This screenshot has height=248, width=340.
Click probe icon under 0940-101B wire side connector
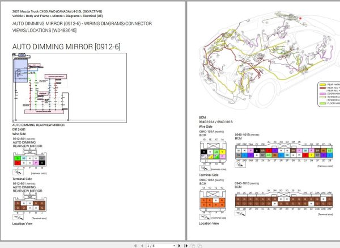pos(240,165)
